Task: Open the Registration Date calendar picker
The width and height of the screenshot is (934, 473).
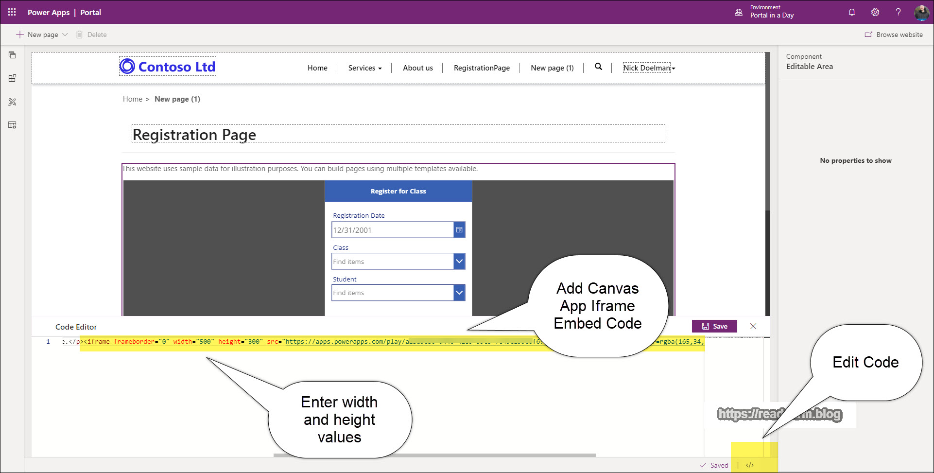Action: (x=459, y=229)
